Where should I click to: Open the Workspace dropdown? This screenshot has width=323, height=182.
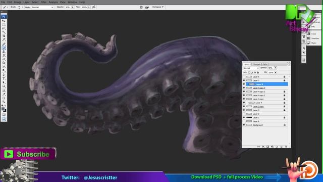(158, 7)
